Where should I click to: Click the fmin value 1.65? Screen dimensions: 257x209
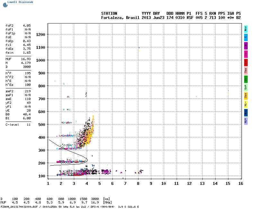coord(27,53)
